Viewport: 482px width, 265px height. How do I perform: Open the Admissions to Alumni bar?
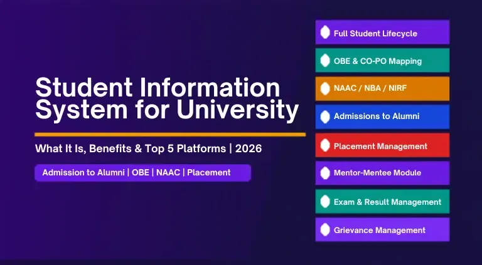coord(382,117)
